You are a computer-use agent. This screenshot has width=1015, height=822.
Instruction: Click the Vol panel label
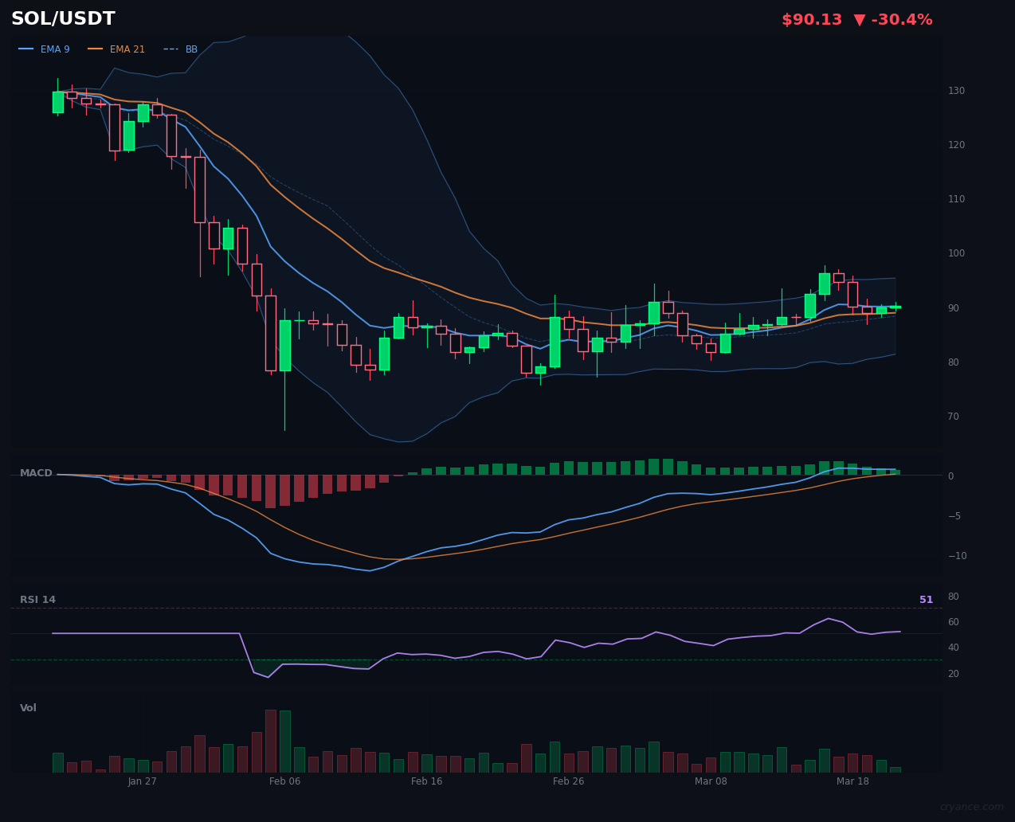[28, 707]
